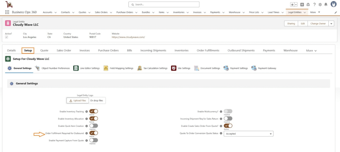Open the setup gear icon in header

point(320,5)
